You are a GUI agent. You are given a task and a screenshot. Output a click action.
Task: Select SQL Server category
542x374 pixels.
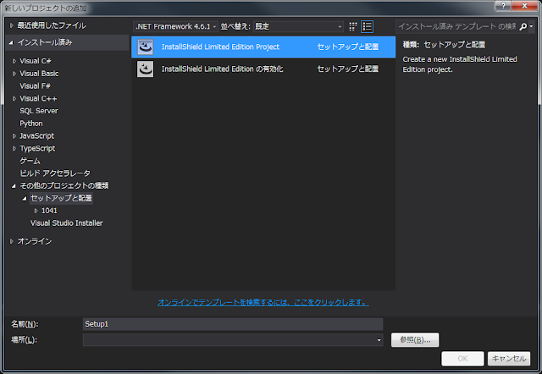click(x=39, y=111)
